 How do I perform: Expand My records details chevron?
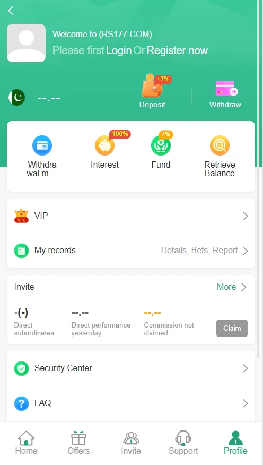[245, 251]
